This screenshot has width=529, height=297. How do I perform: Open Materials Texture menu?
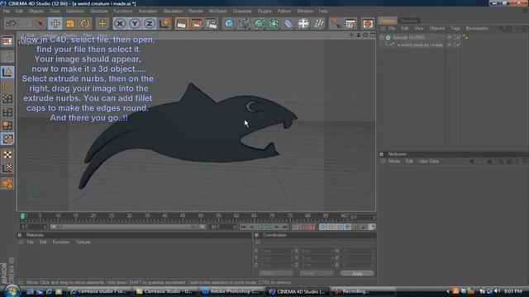[x=83, y=242]
